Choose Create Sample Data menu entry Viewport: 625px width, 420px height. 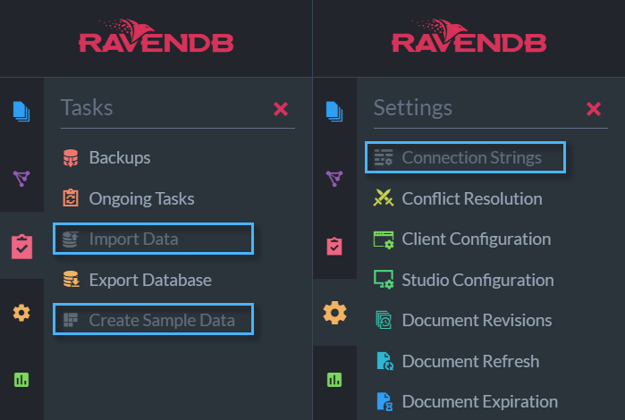click(154, 320)
